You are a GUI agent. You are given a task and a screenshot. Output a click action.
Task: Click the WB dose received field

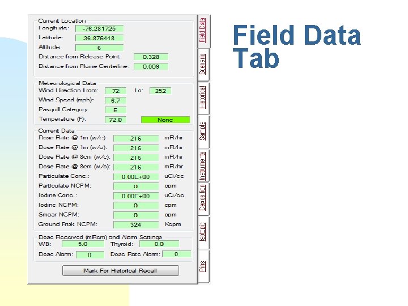(83, 244)
